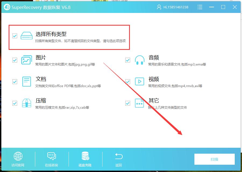Uncheck the 图片 file type checkbox
The image size is (242, 172).
15,60
